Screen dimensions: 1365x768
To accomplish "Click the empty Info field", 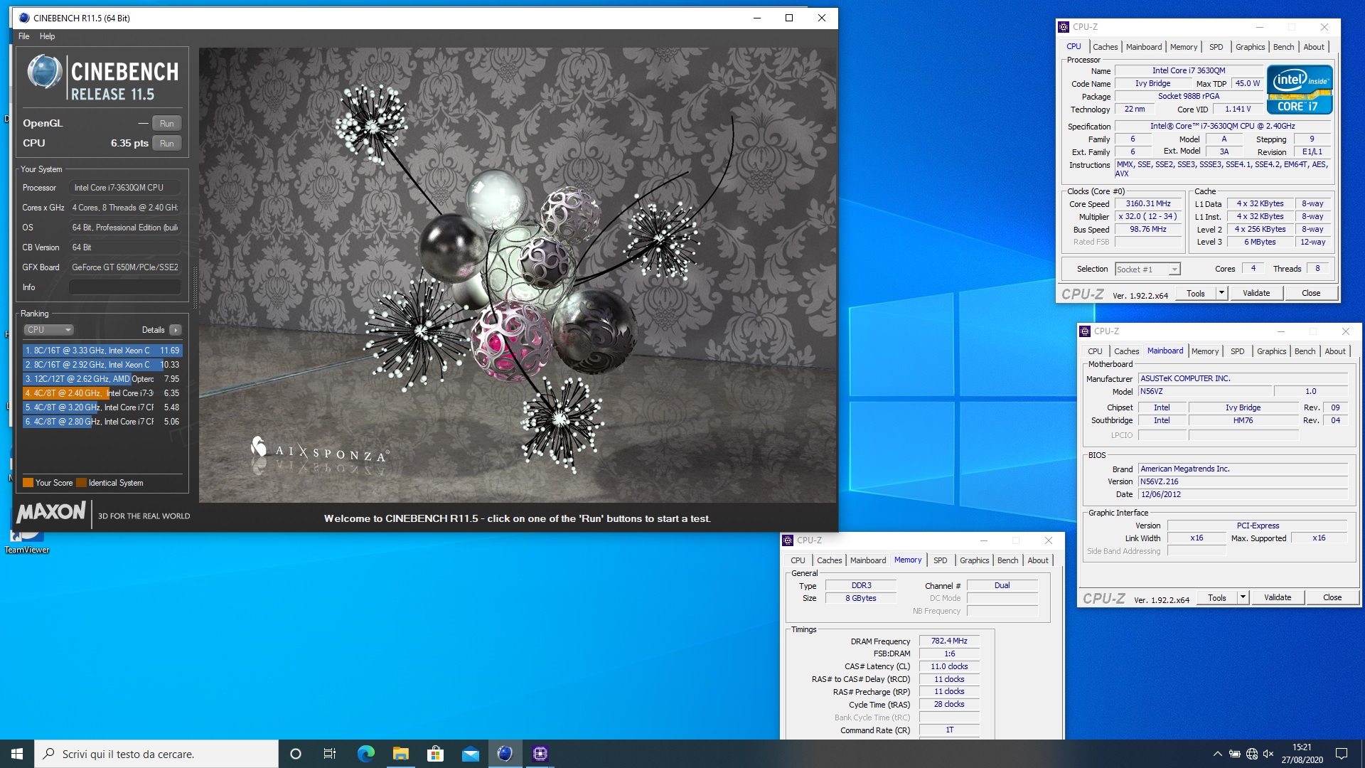I will tap(125, 287).
